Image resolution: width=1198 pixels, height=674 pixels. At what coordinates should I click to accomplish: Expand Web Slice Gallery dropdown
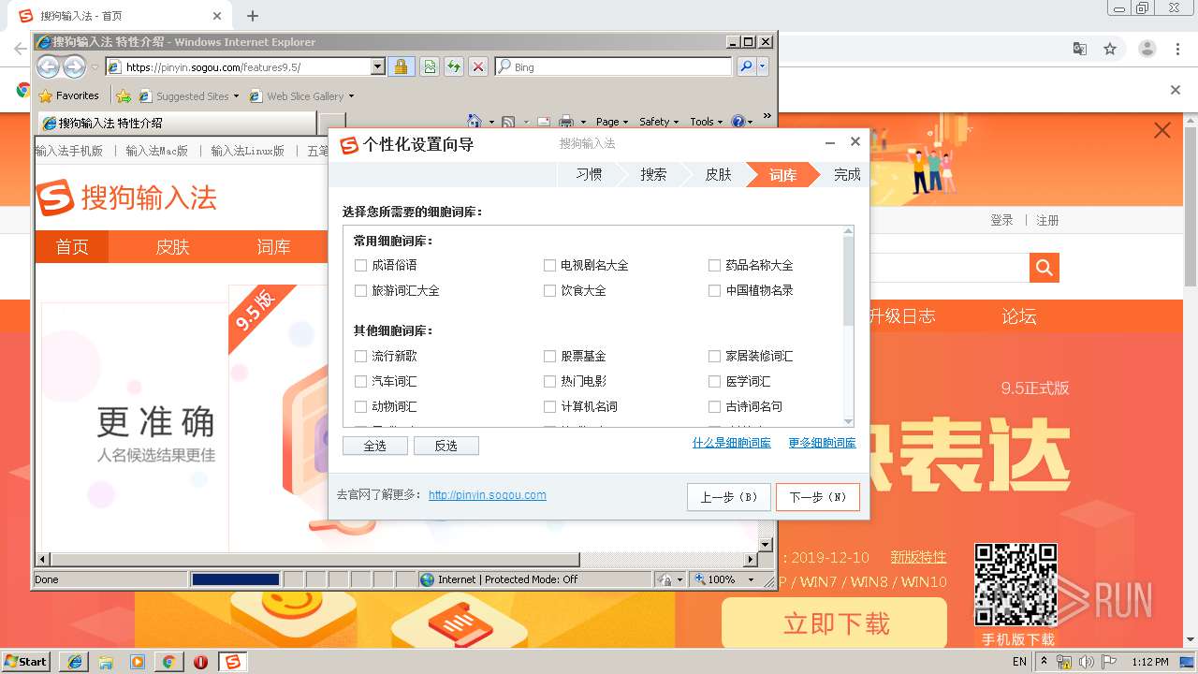click(351, 96)
